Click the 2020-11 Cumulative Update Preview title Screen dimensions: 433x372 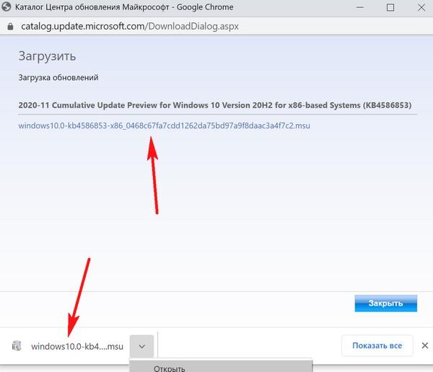pos(215,105)
